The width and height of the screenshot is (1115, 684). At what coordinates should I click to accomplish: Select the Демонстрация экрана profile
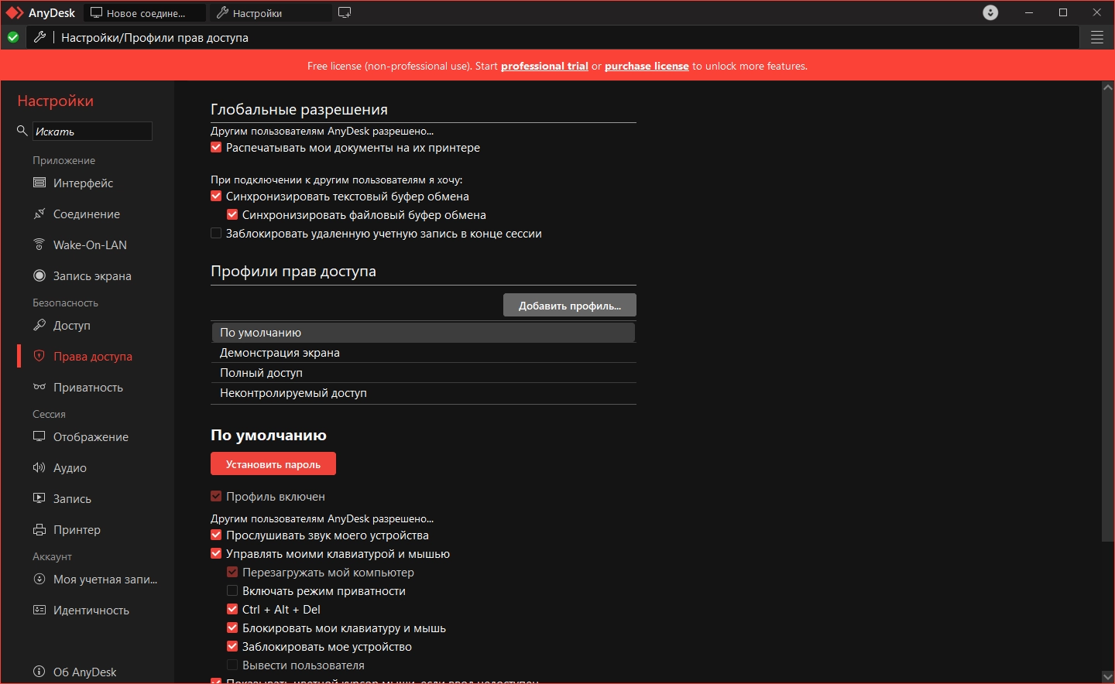coord(424,352)
